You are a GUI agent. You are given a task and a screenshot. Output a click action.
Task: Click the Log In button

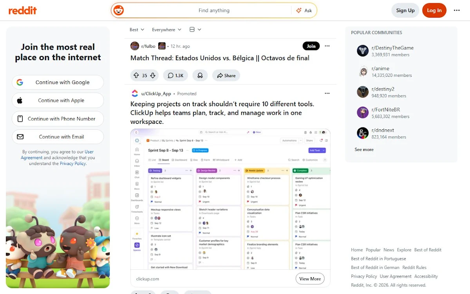pyautogui.click(x=434, y=11)
